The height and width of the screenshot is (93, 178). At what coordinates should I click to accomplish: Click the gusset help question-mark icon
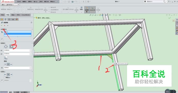(31, 22)
